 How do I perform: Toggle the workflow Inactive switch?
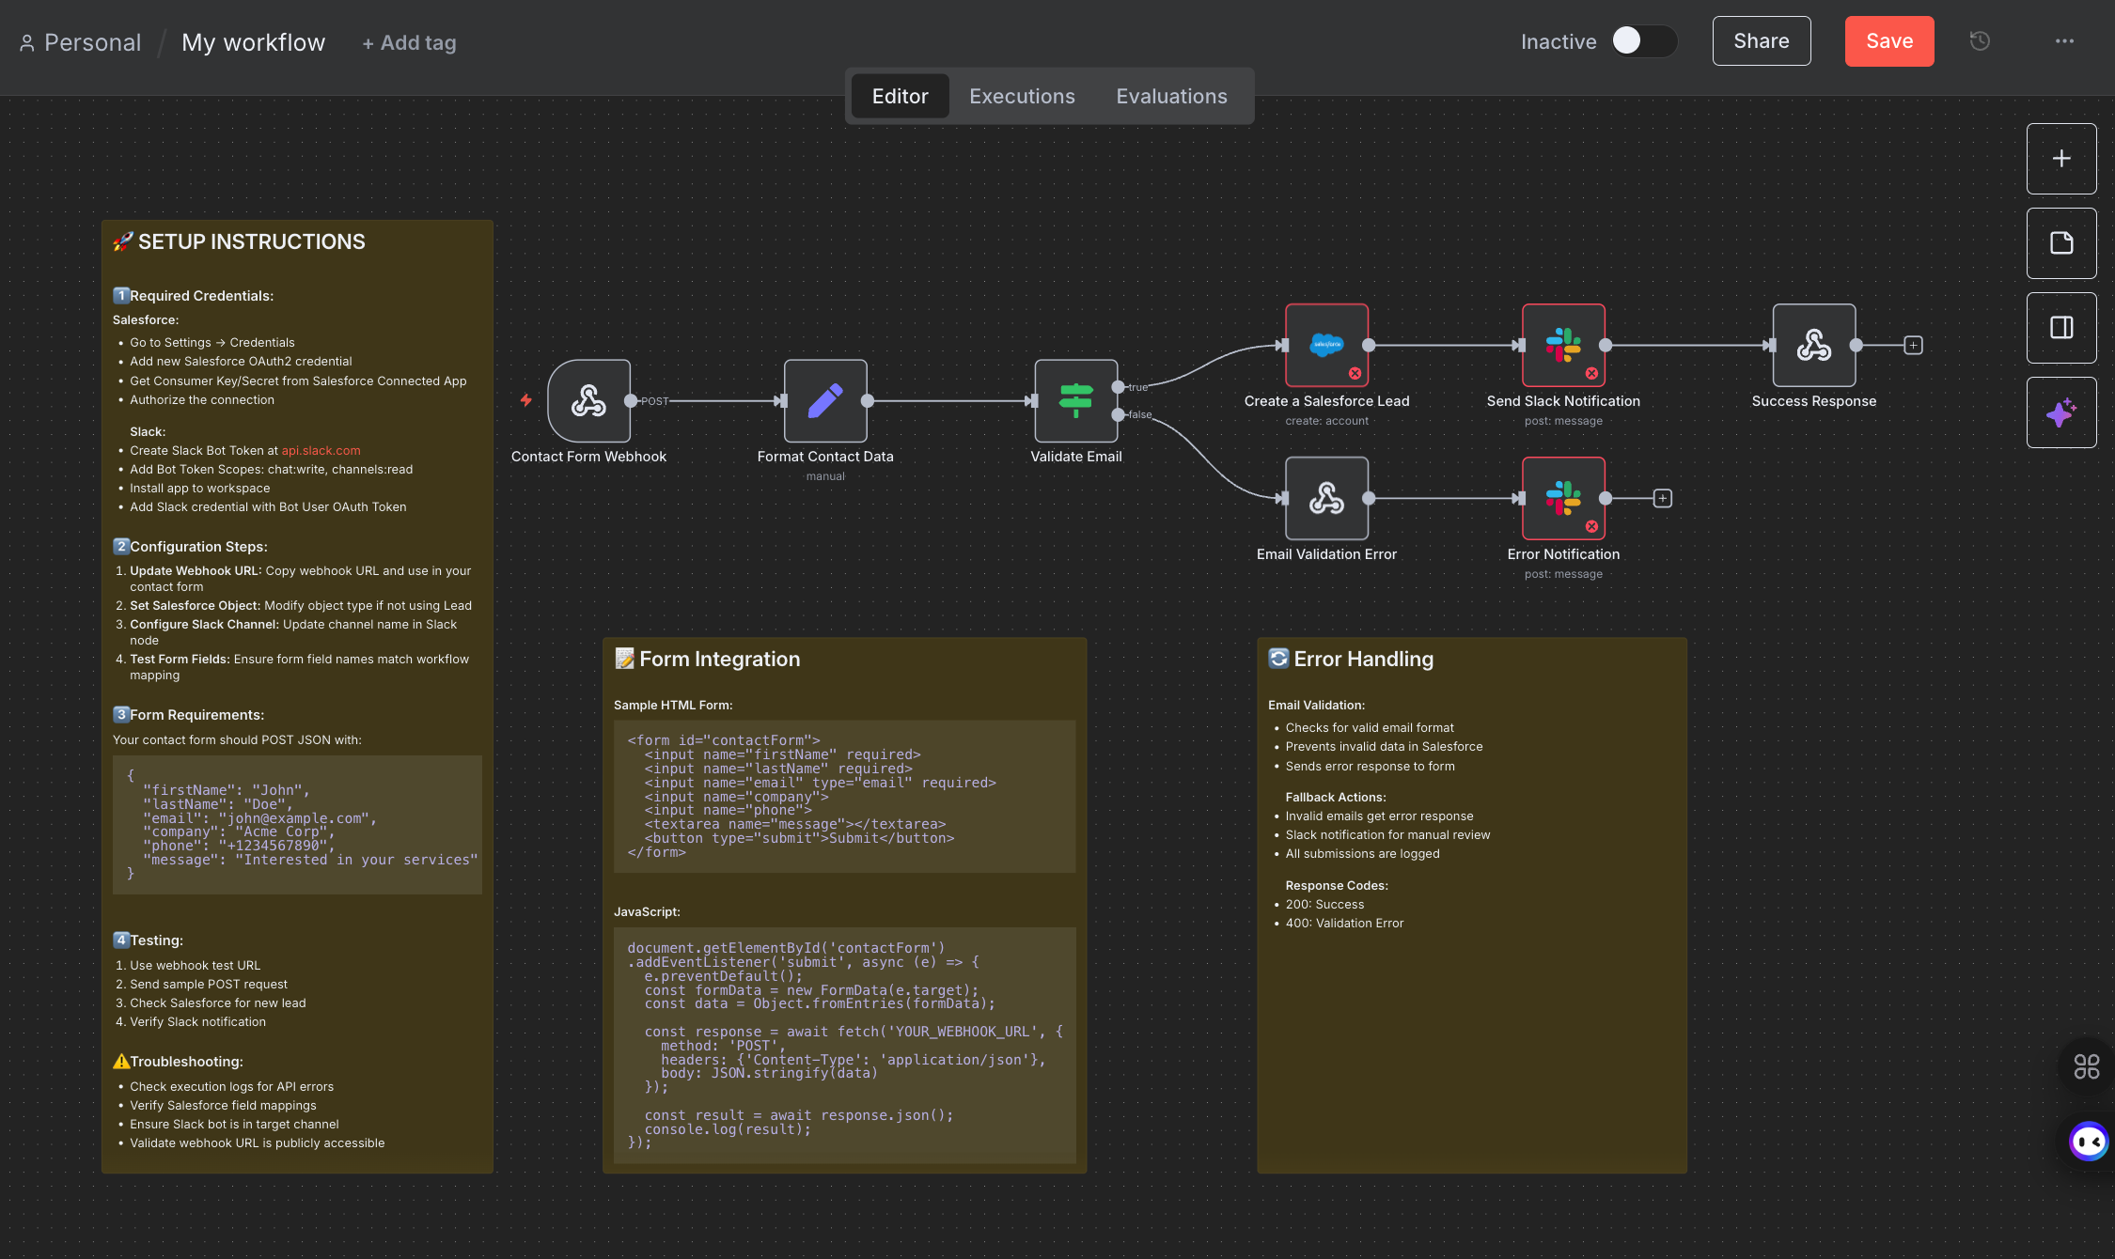1643,41
